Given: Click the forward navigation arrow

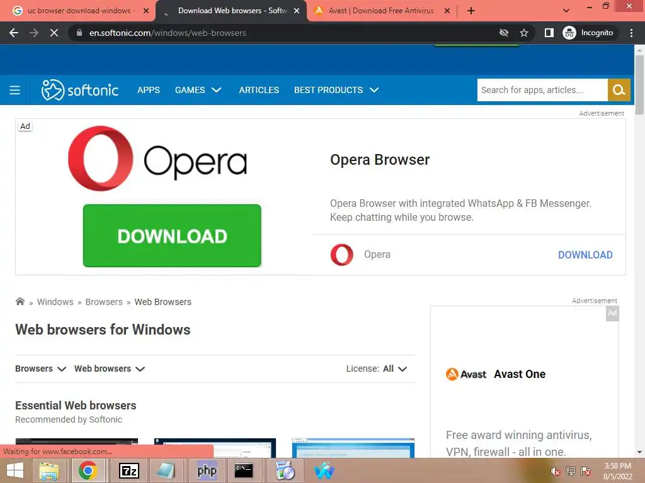Looking at the screenshot, I should pyautogui.click(x=34, y=33).
